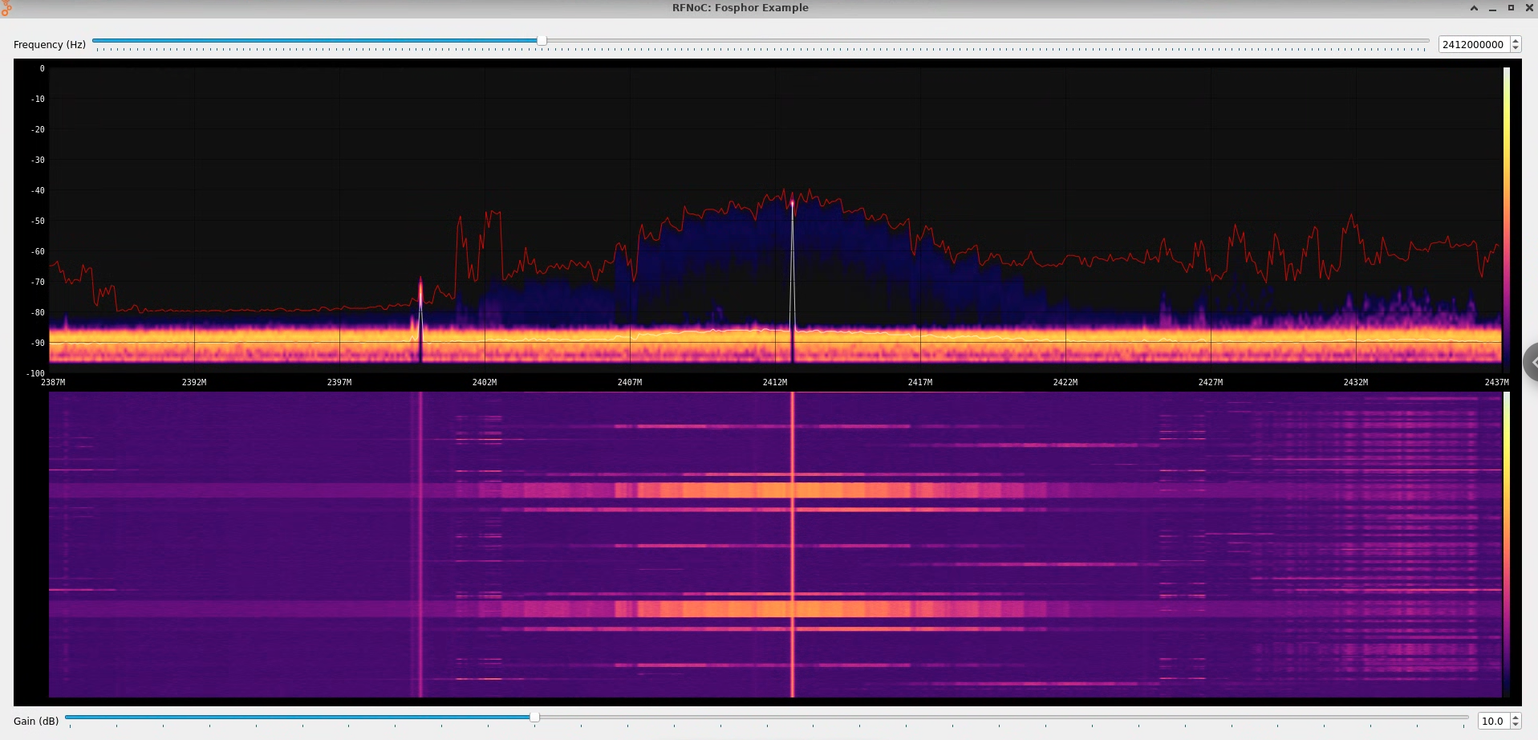Decrease frequency with the spinbox down arrow

pos(1516,48)
